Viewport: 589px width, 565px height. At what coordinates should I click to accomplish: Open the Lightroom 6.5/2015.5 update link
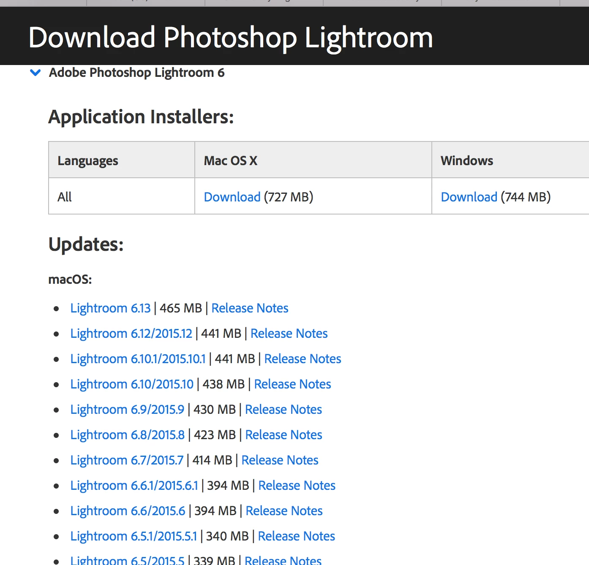[127, 560]
